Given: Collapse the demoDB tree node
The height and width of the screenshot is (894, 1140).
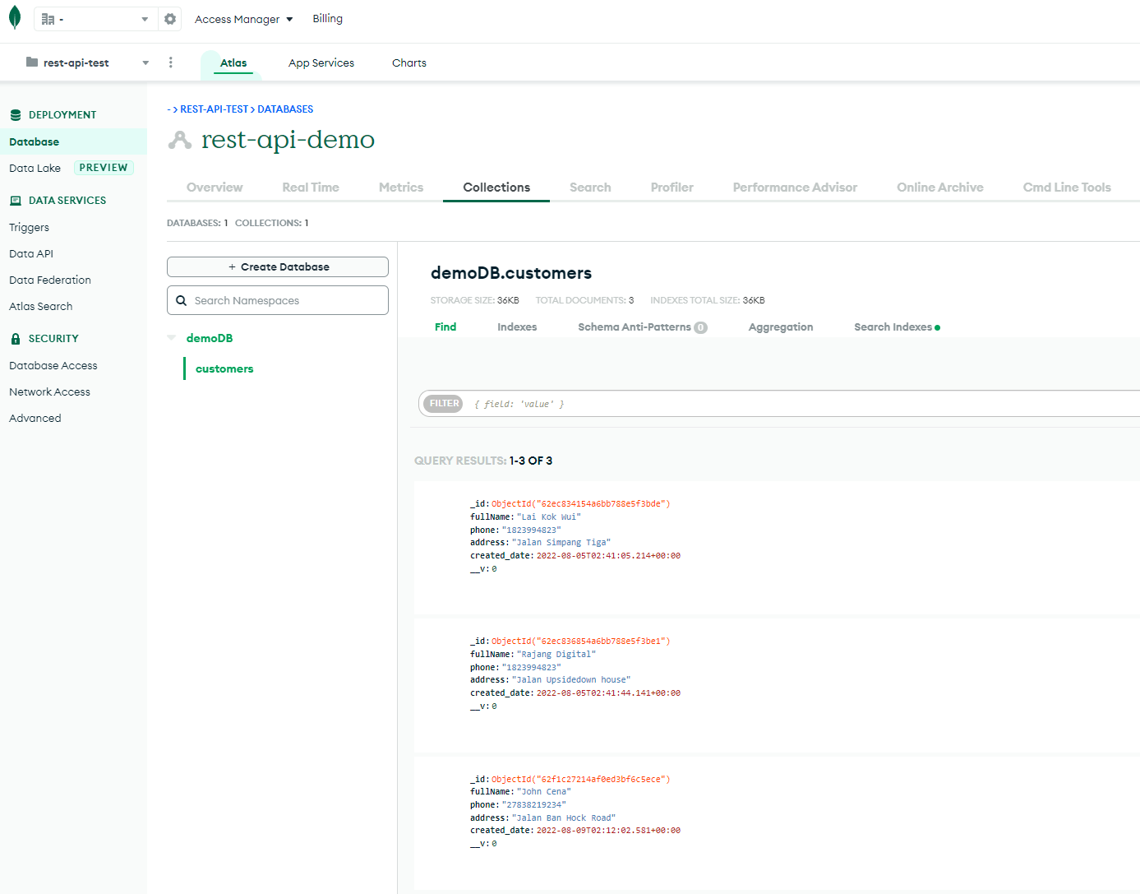Looking at the screenshot, I should point(171,338).
